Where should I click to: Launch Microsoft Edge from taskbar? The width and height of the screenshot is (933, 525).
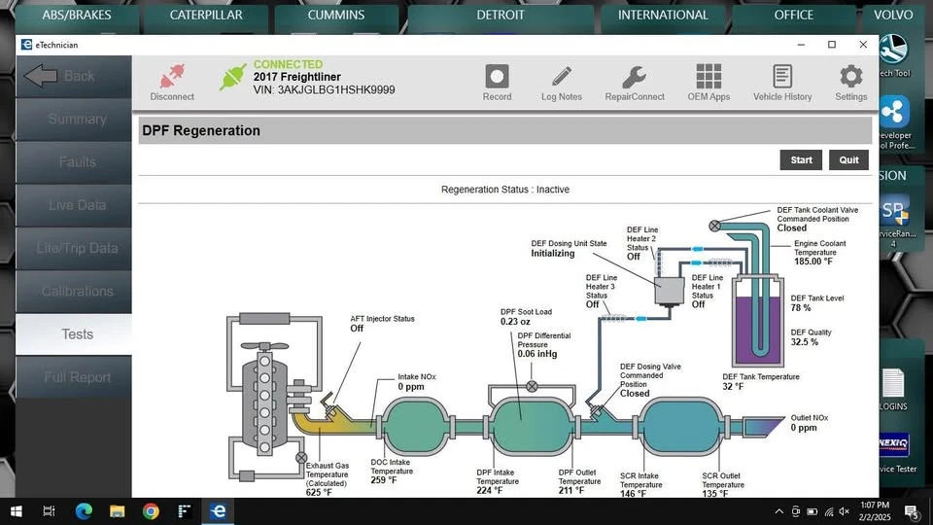pyautogui.click(x=84, y=511)
